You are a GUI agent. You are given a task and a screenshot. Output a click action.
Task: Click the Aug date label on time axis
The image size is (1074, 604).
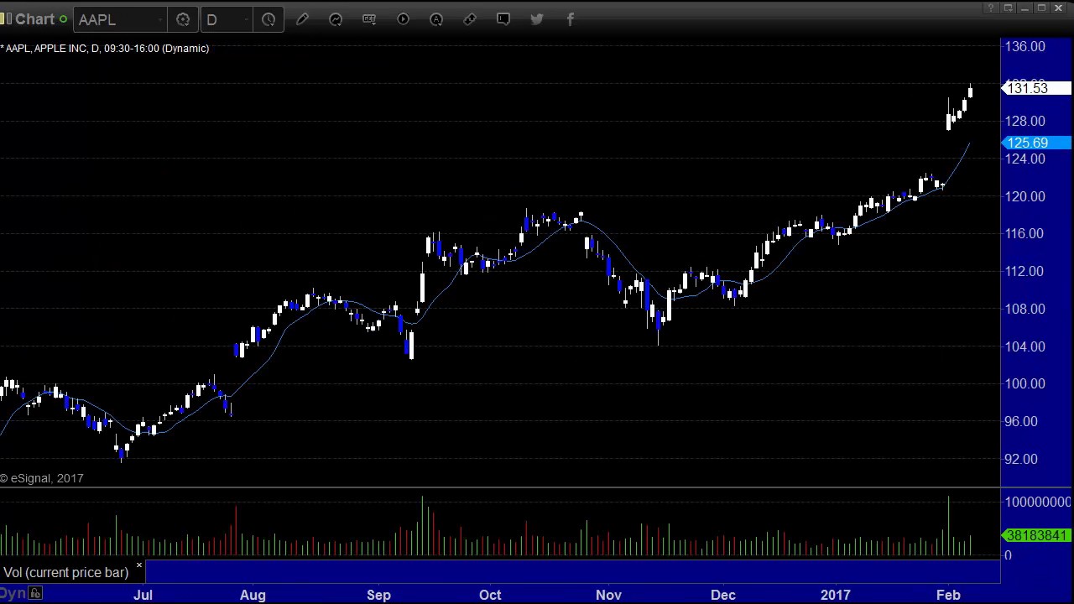[x=253, y=595]
